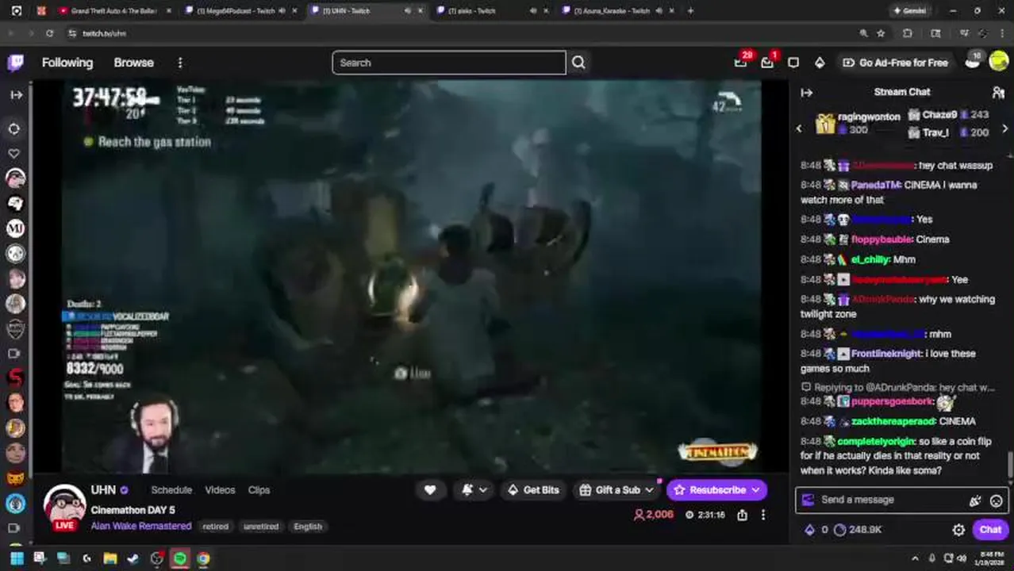Open the chat settings gear
The width and height of the screenshot is (1014, 571).
click(958, 530)
